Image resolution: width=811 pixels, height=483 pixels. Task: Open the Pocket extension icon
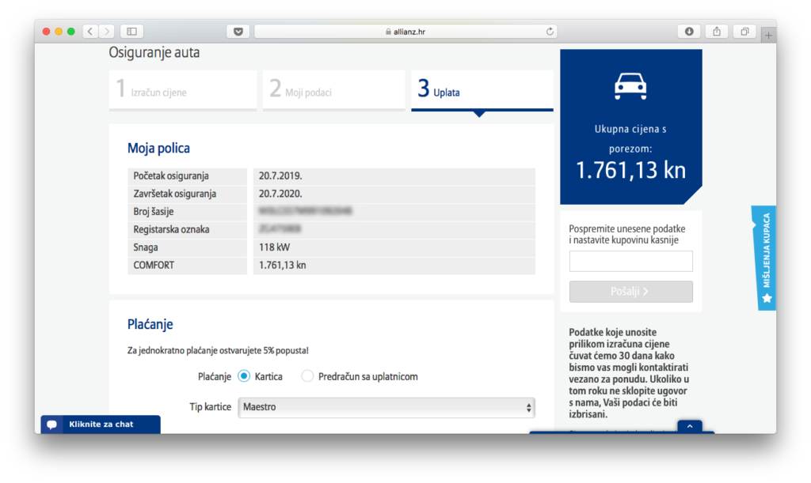(238, 32)
